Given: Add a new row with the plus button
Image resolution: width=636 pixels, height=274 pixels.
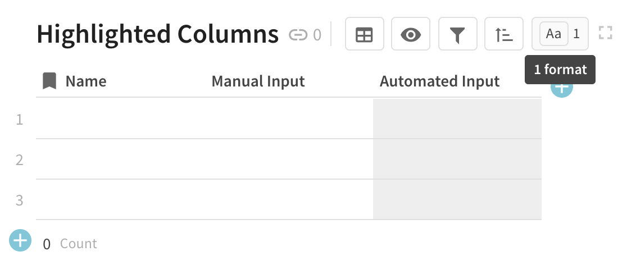Looking at the screenshot, I should 20,241.
